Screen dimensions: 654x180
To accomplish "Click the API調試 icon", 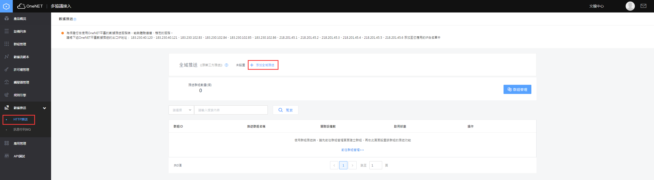I will [7, 156].
